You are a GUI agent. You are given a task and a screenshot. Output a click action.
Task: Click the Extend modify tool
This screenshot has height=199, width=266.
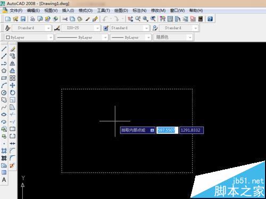click(12, 122)
